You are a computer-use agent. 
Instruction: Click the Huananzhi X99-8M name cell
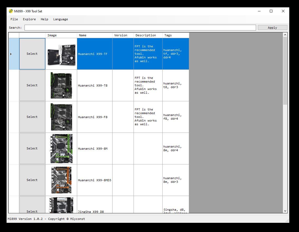coord(95,149)
